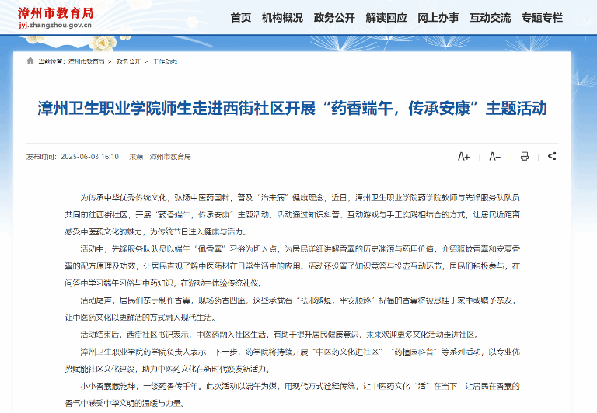Click the paragraph beginning 为传承中华优秀传统文化

point(292,215)
